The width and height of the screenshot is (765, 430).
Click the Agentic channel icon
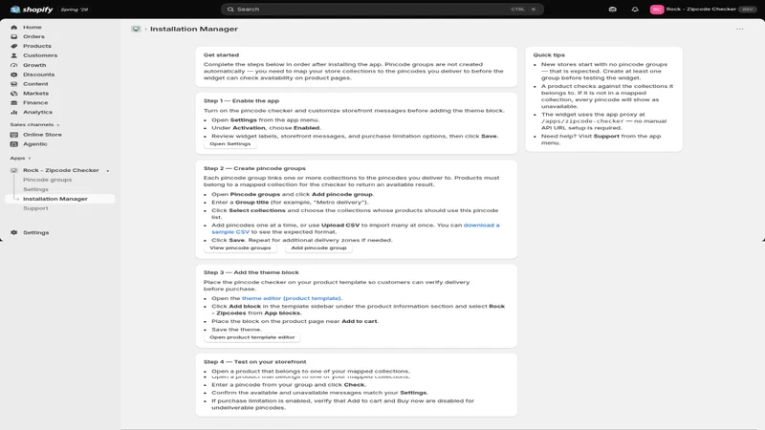point(13,144)
